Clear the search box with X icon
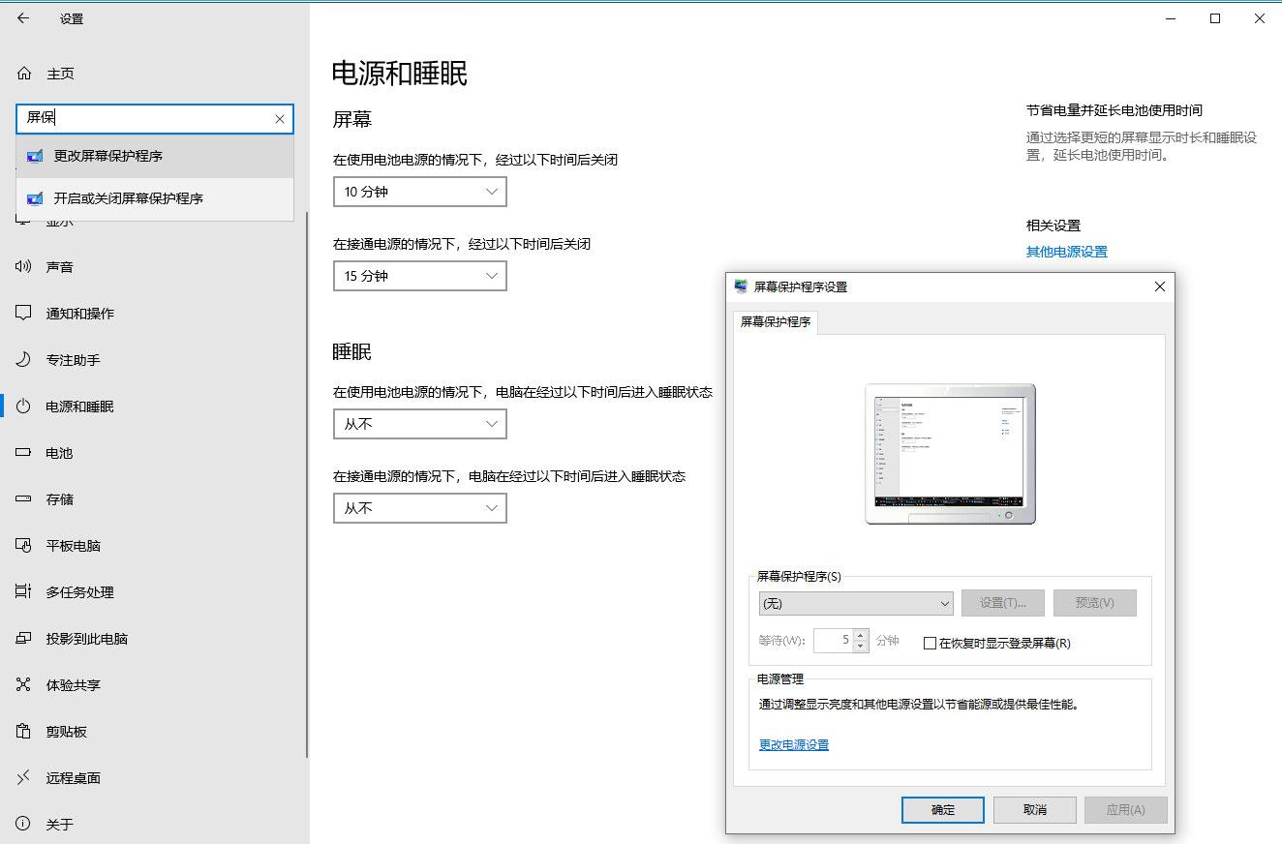Image resolution: width=1282 pixels, height=844 pixels. click(x=280, y=119)
